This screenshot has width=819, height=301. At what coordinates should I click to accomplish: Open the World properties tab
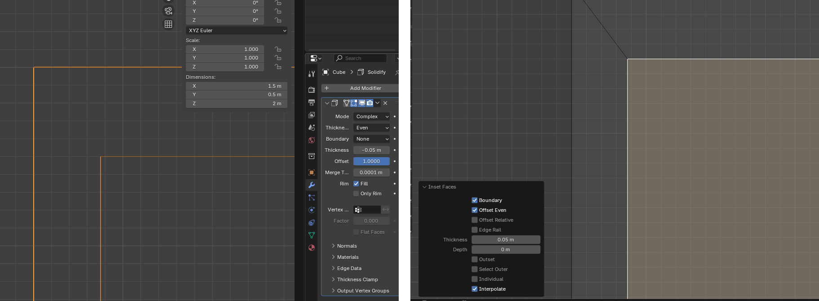(x=312, y=140)
